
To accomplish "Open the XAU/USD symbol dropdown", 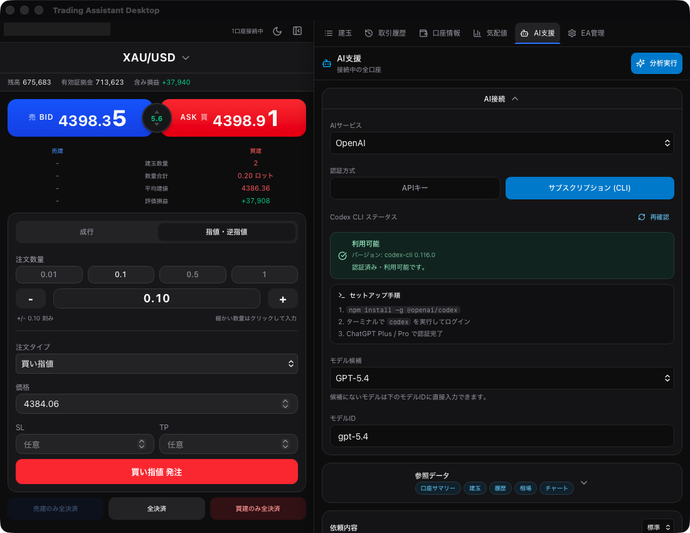I will tap(157, 58).
